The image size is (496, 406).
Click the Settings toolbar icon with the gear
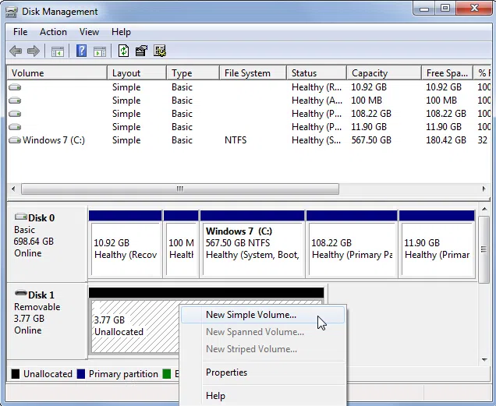[x=160, y=51]
